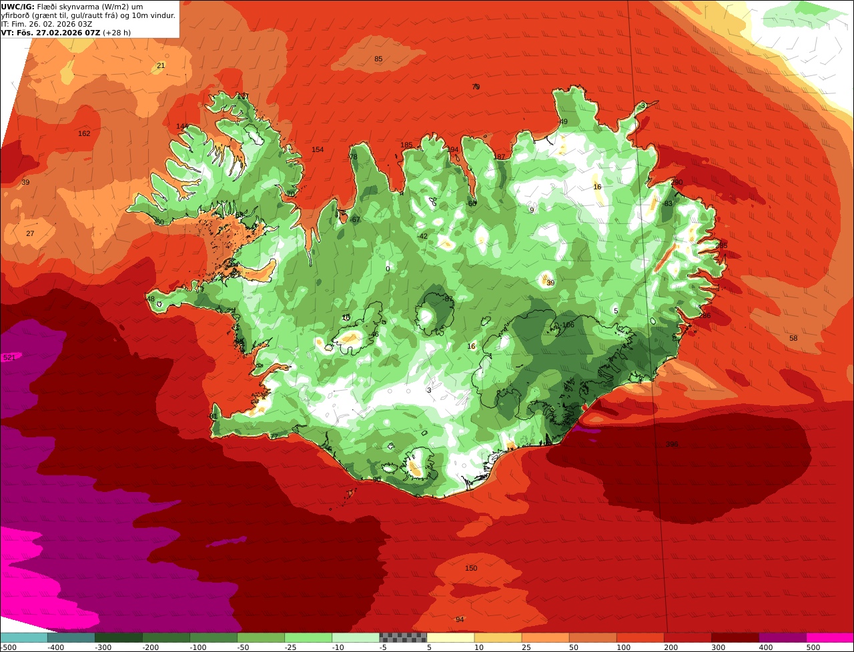This screenshot has height=652, width=854.
Task: Select the subtitle line mentioning '10m vindur'
Action: point(88,15)
